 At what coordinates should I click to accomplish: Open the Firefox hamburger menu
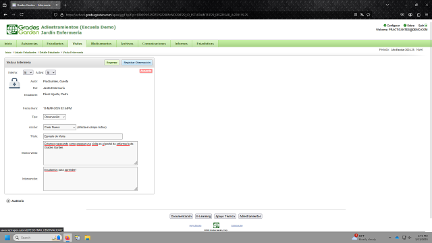click(x=427, y=15)
